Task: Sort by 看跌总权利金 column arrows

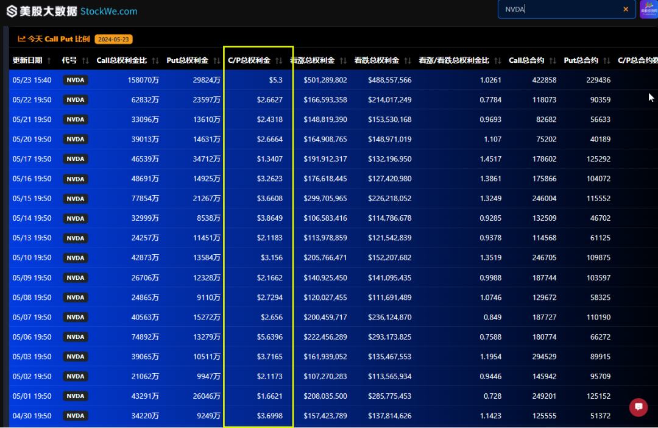Action: point(407,60)
